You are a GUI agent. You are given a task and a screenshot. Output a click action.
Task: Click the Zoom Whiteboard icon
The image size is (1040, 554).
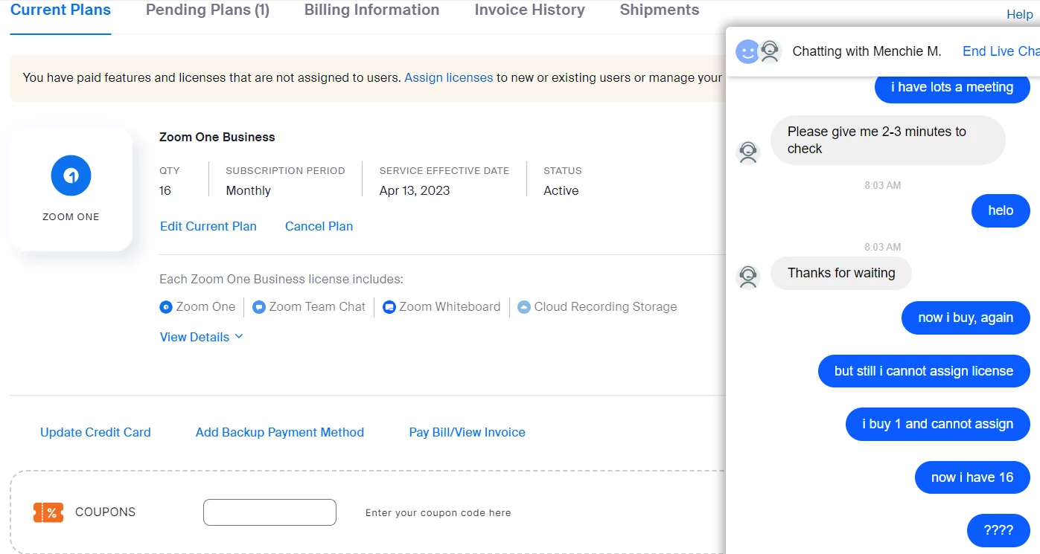click(389, 306)
